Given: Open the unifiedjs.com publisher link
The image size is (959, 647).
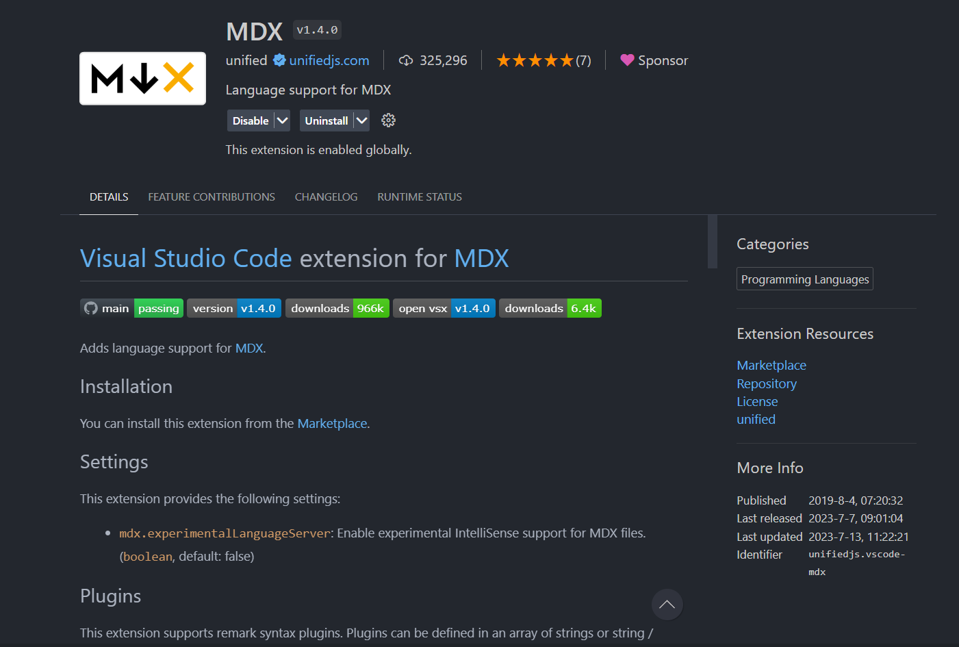Looking at the screenshot, I should tap(329, 60).
